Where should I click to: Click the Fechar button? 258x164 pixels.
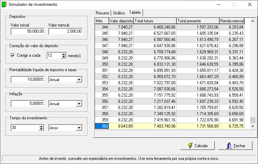click(235, 146)
